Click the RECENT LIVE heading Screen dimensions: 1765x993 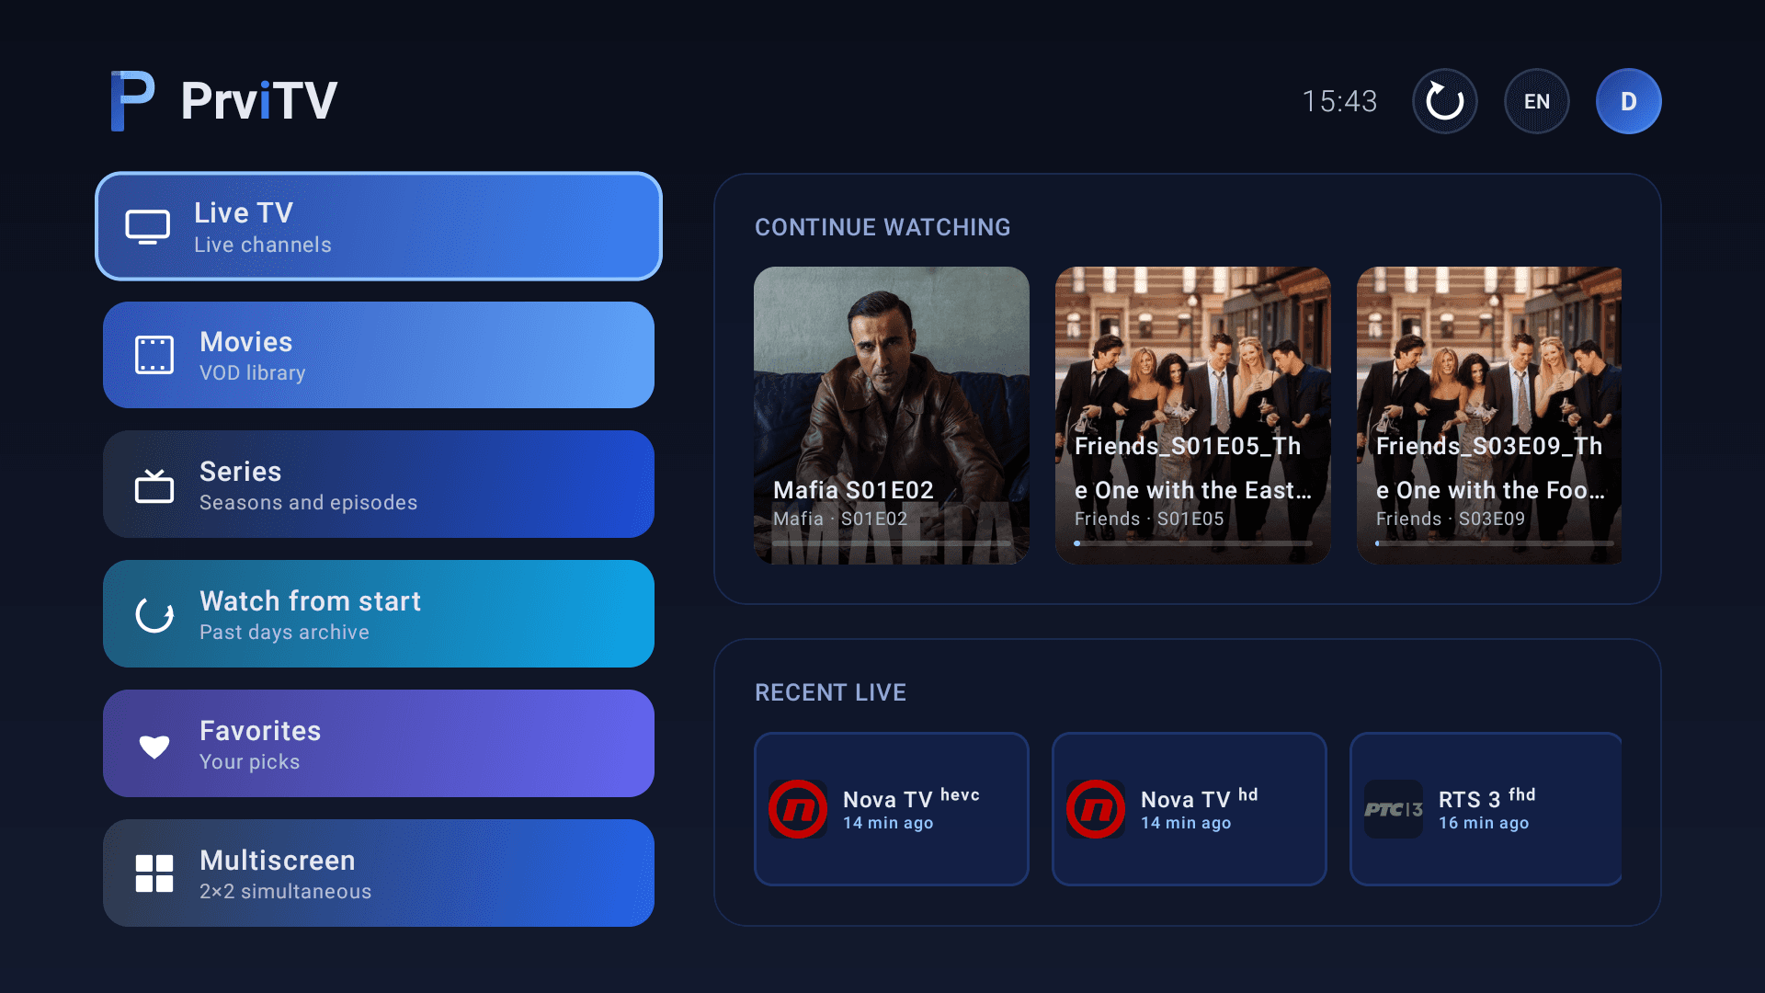tap(830, 692)
